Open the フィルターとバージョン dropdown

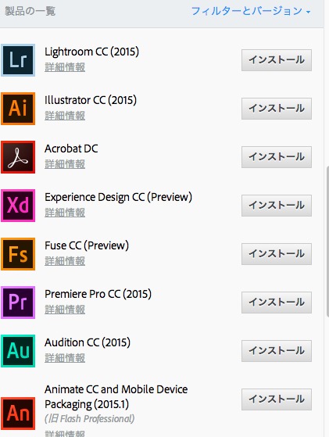[x=251, y=11]
